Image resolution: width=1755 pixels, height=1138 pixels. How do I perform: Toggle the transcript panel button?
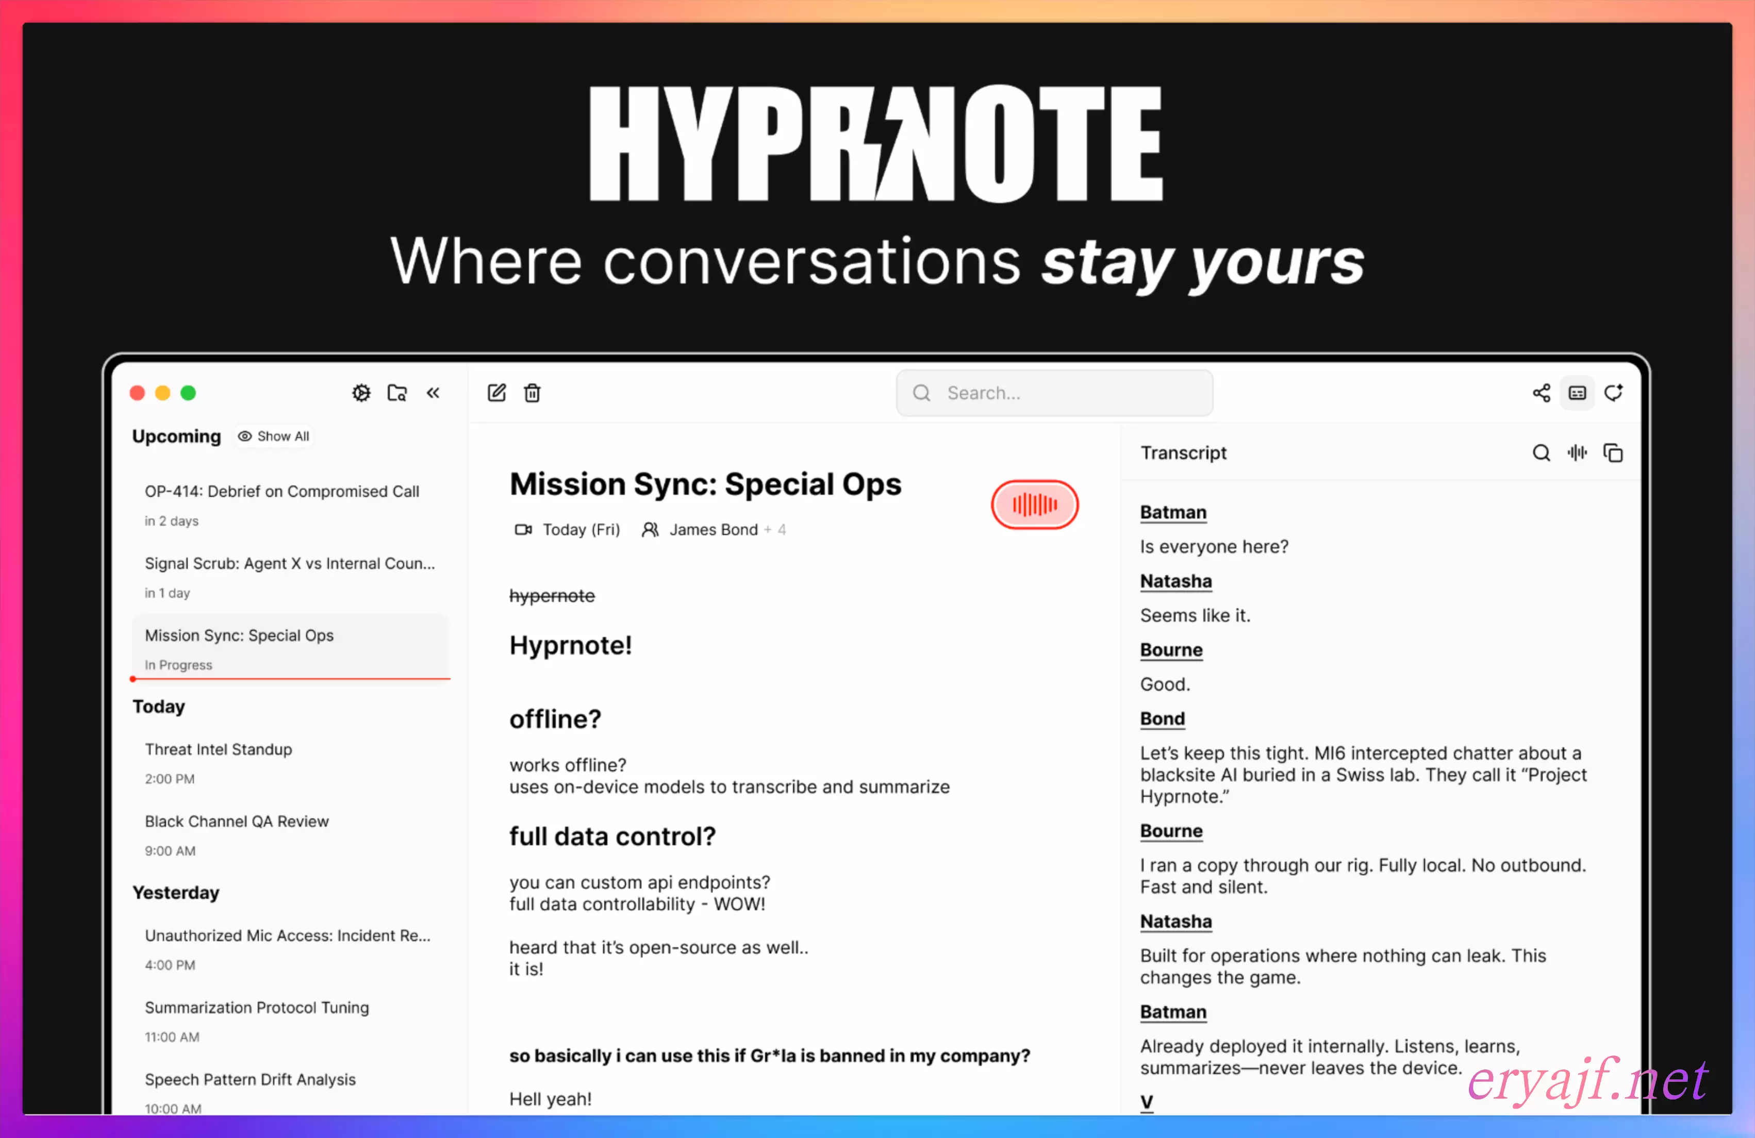pos(1577,393)
